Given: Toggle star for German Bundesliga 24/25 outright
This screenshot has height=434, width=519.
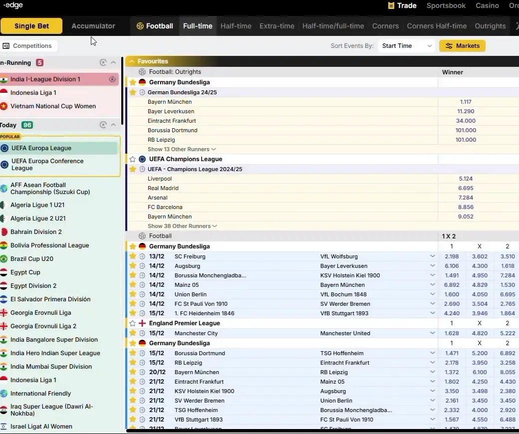Looking at the screenshot, I should tap(133, 92).
